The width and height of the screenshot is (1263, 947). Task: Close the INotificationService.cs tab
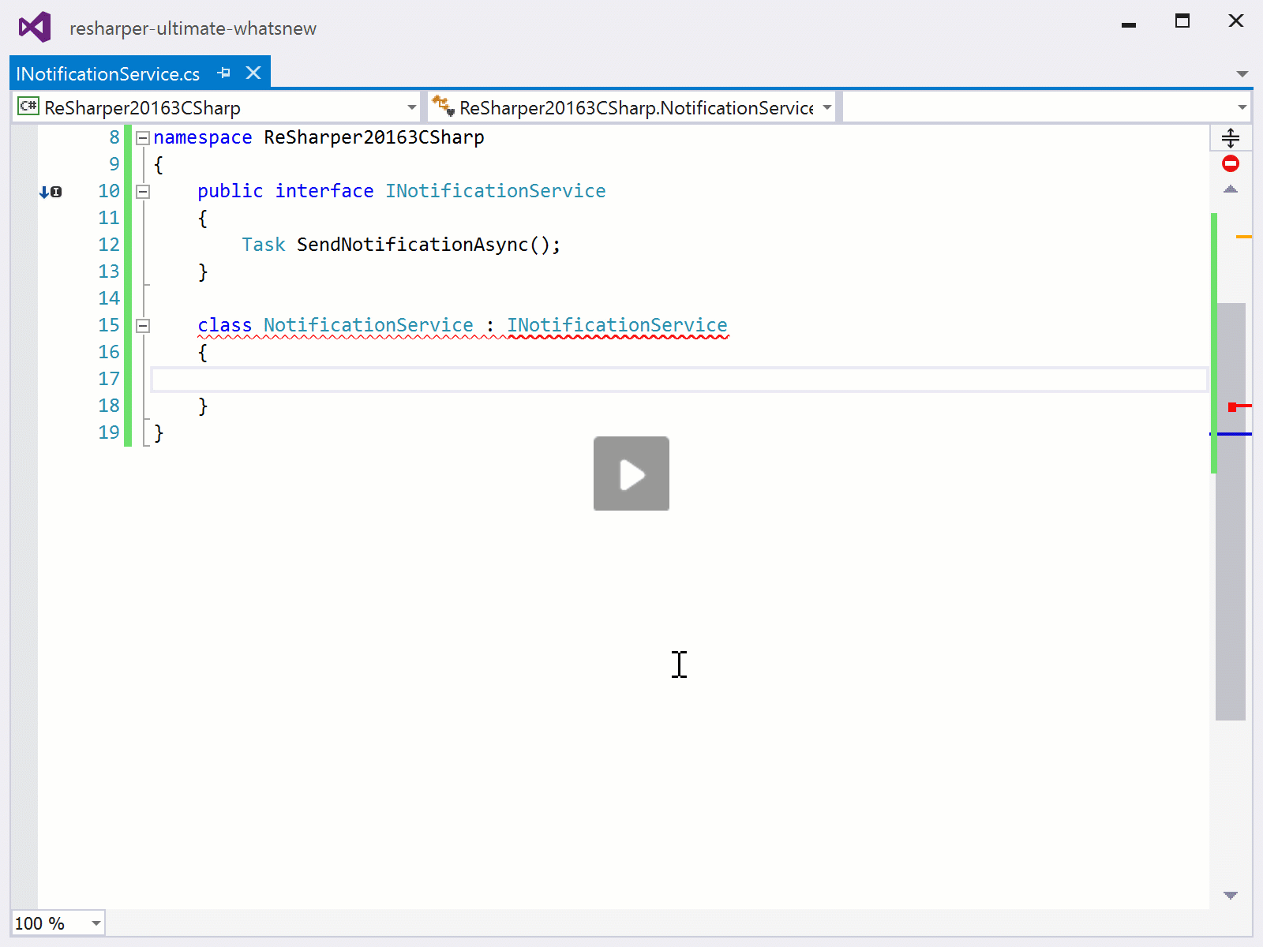tap(253, 73)
